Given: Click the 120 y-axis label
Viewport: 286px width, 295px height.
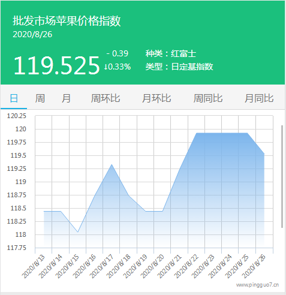Looking at the screenshot, I should 21,129.
